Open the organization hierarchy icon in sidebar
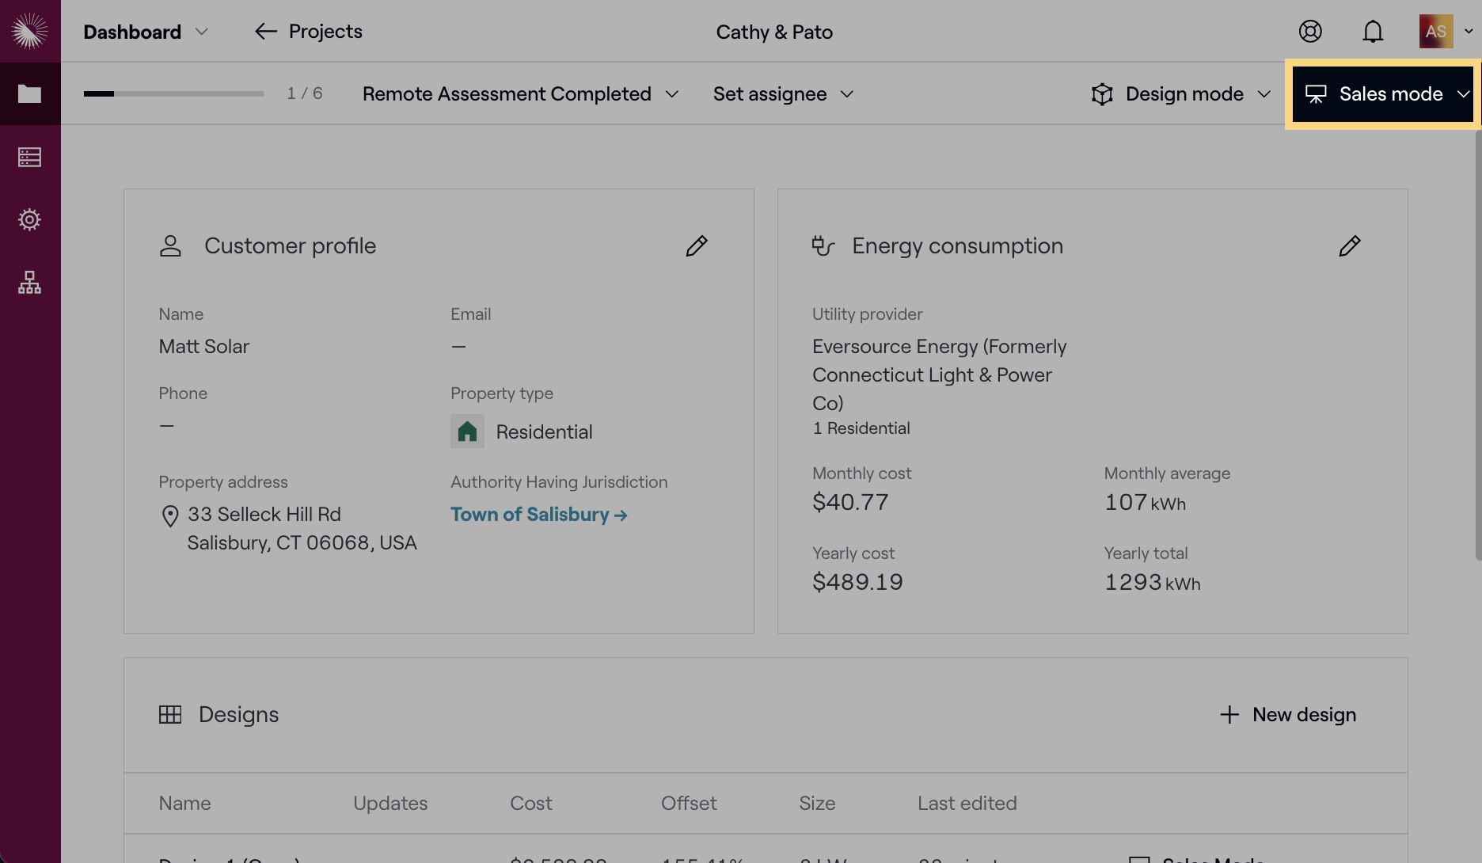The width and height of the screenshot is (1482, 863). click(x=30, y=283)
